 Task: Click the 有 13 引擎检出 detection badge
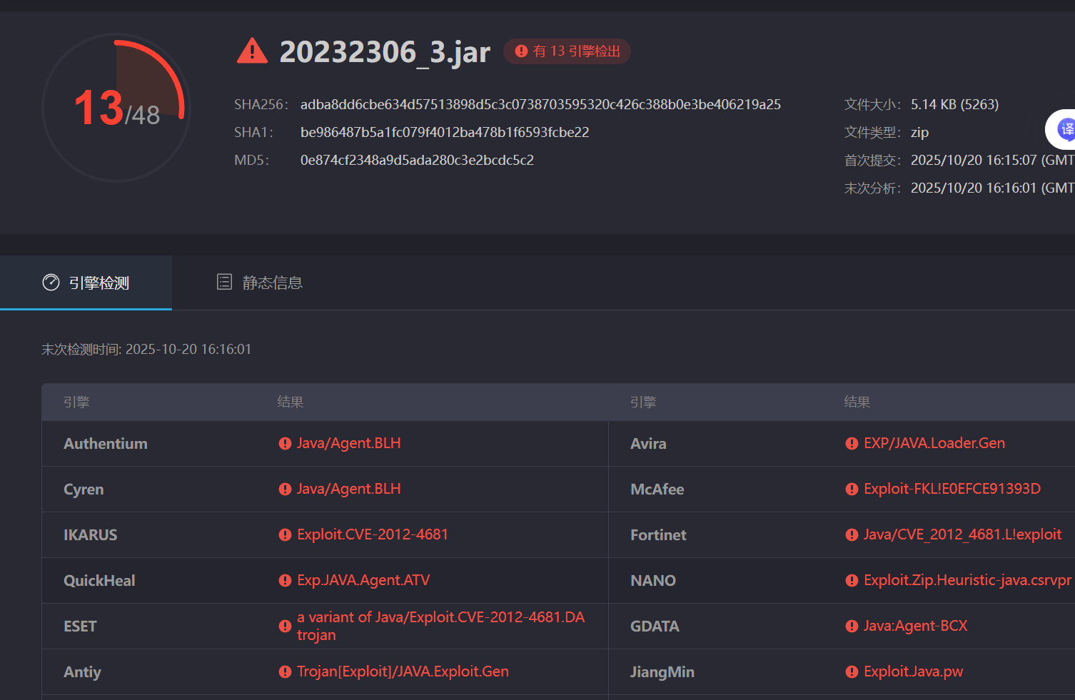click(567, 51)
